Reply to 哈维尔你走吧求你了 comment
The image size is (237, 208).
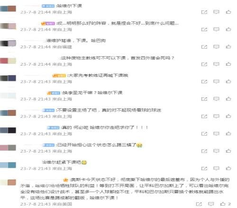pos(216,134)
